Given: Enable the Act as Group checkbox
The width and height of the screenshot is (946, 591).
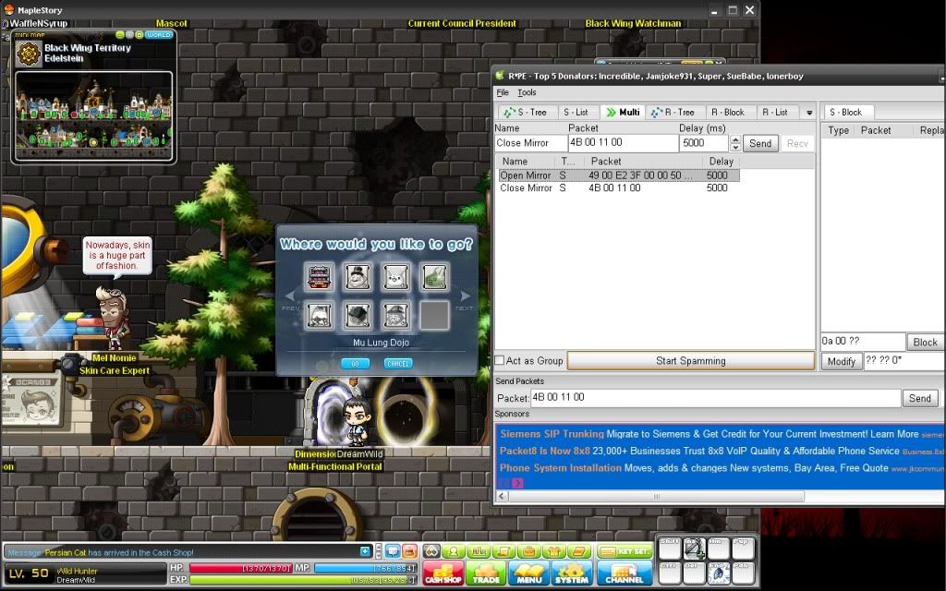Looking at the screenshot, I should (x=500, y=361).
